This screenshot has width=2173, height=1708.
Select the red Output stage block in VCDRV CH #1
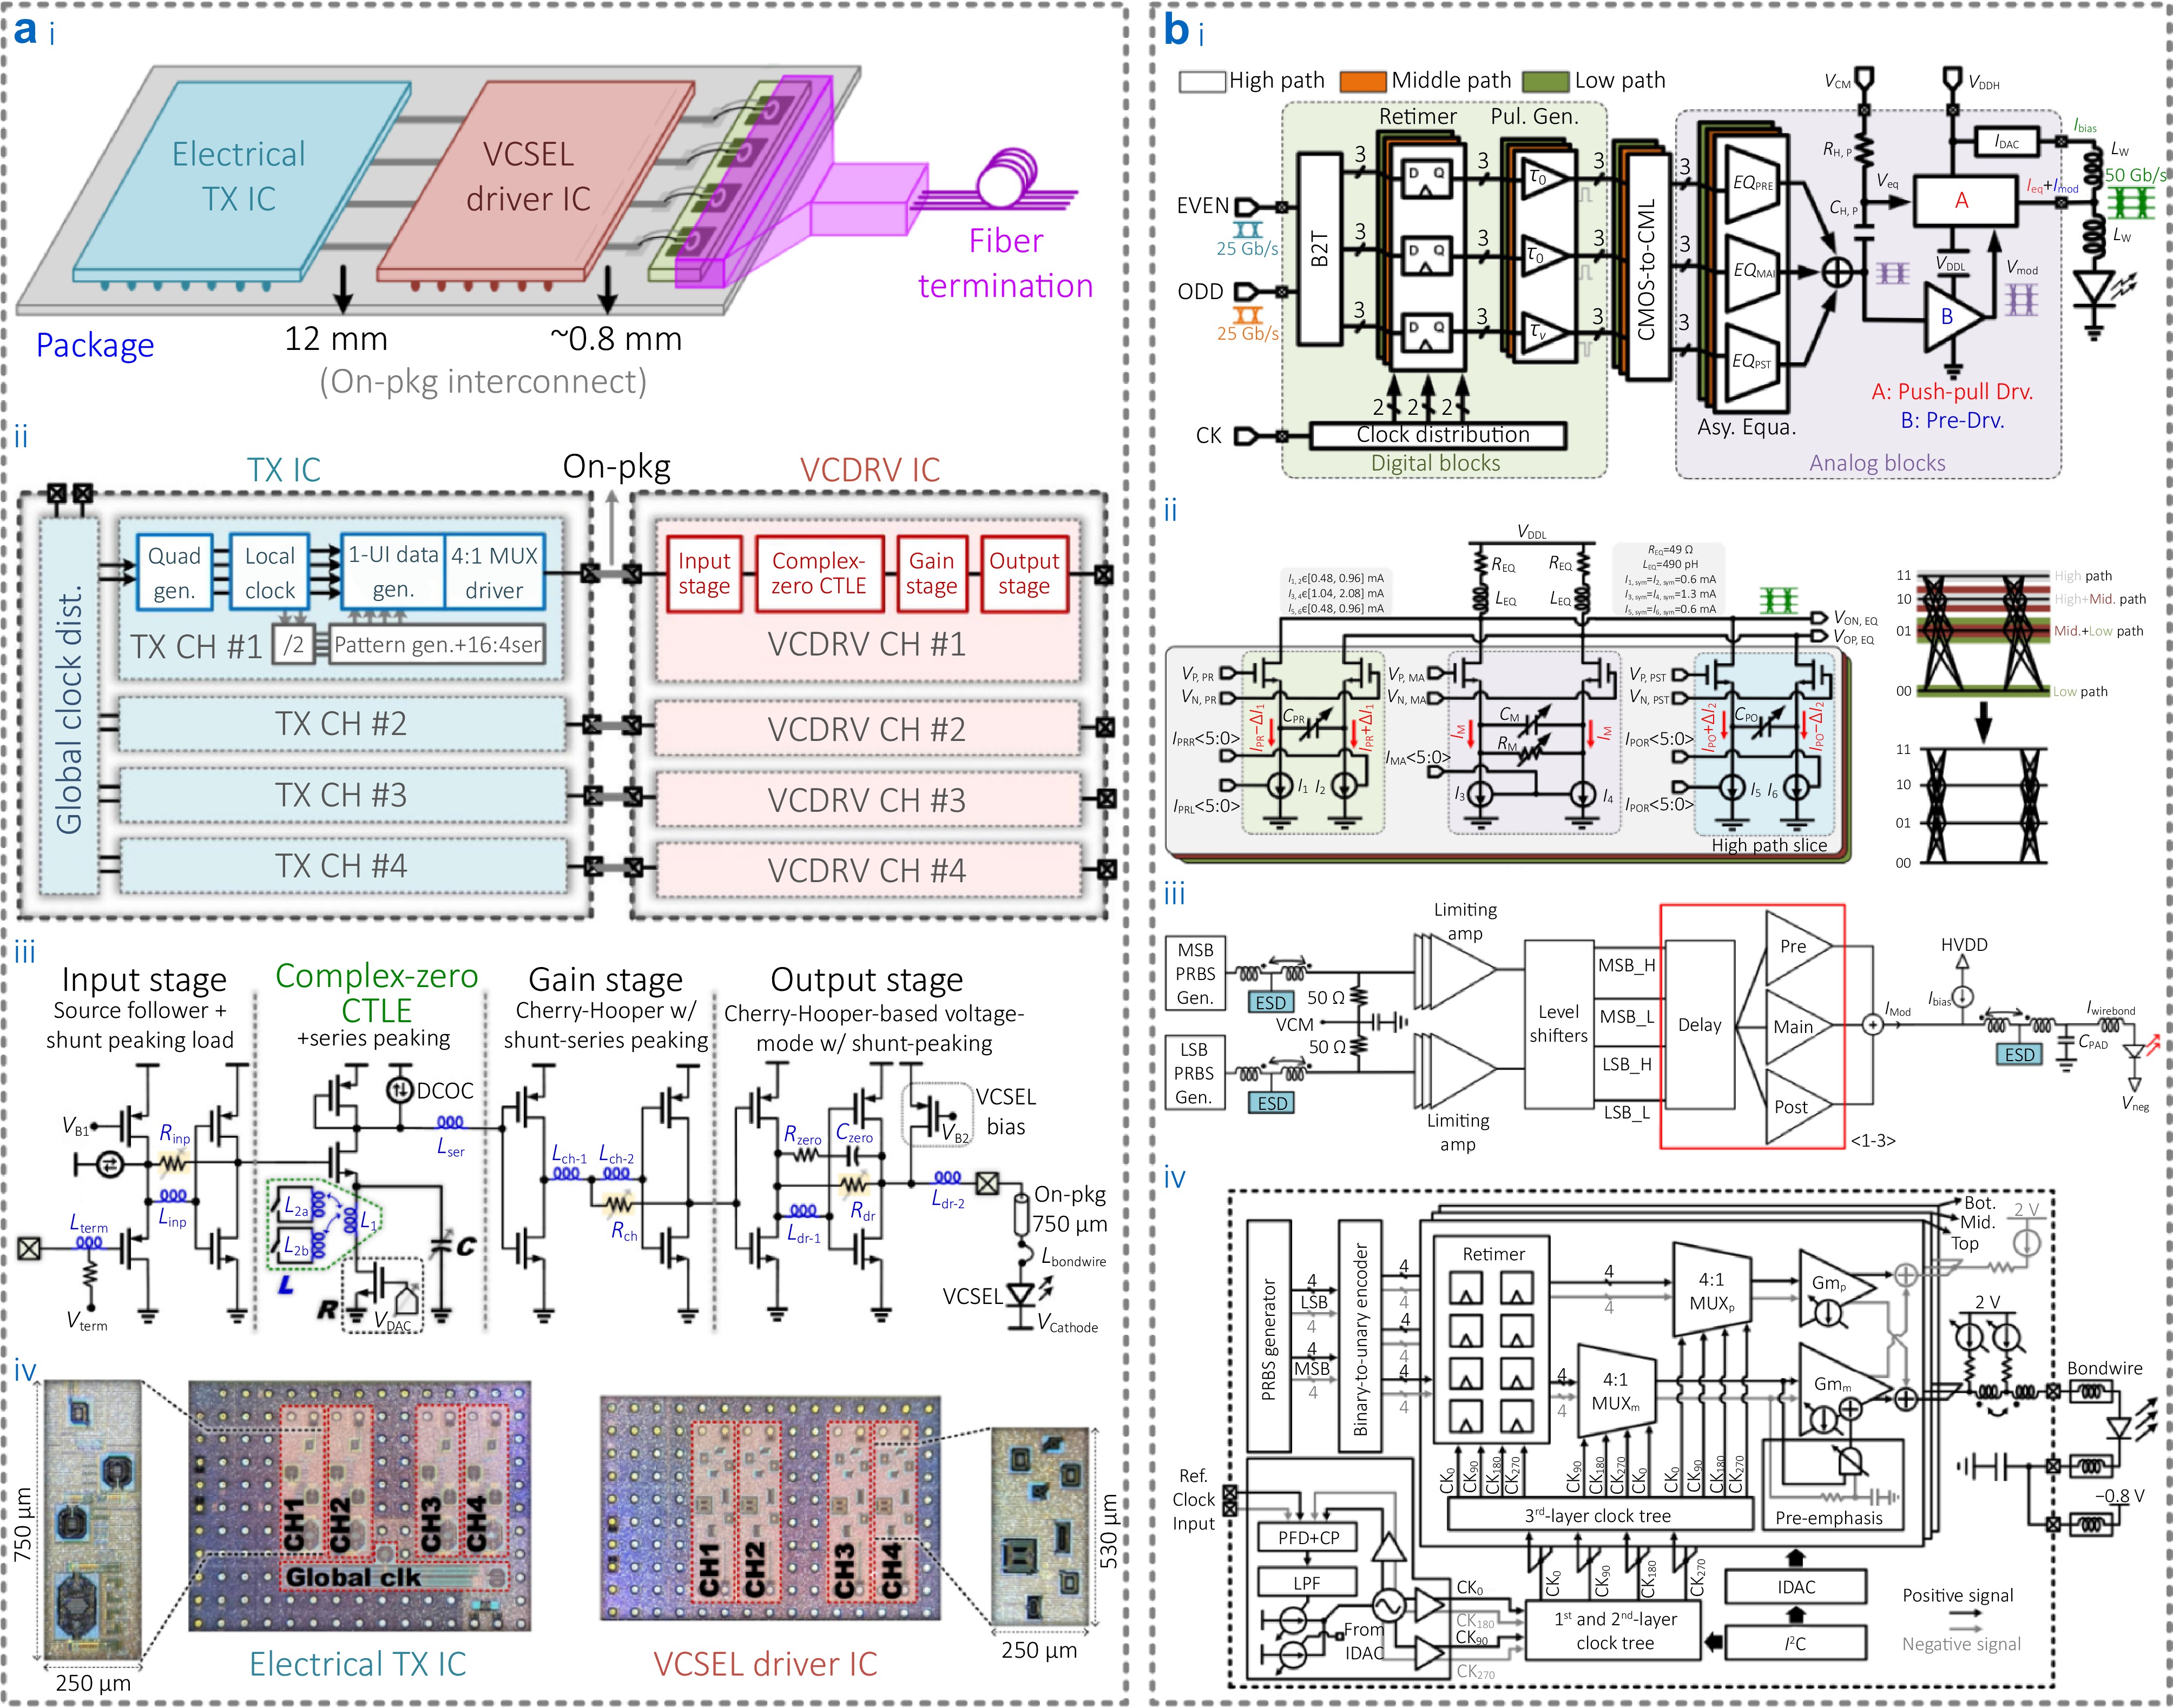(x=1024, y=574)
